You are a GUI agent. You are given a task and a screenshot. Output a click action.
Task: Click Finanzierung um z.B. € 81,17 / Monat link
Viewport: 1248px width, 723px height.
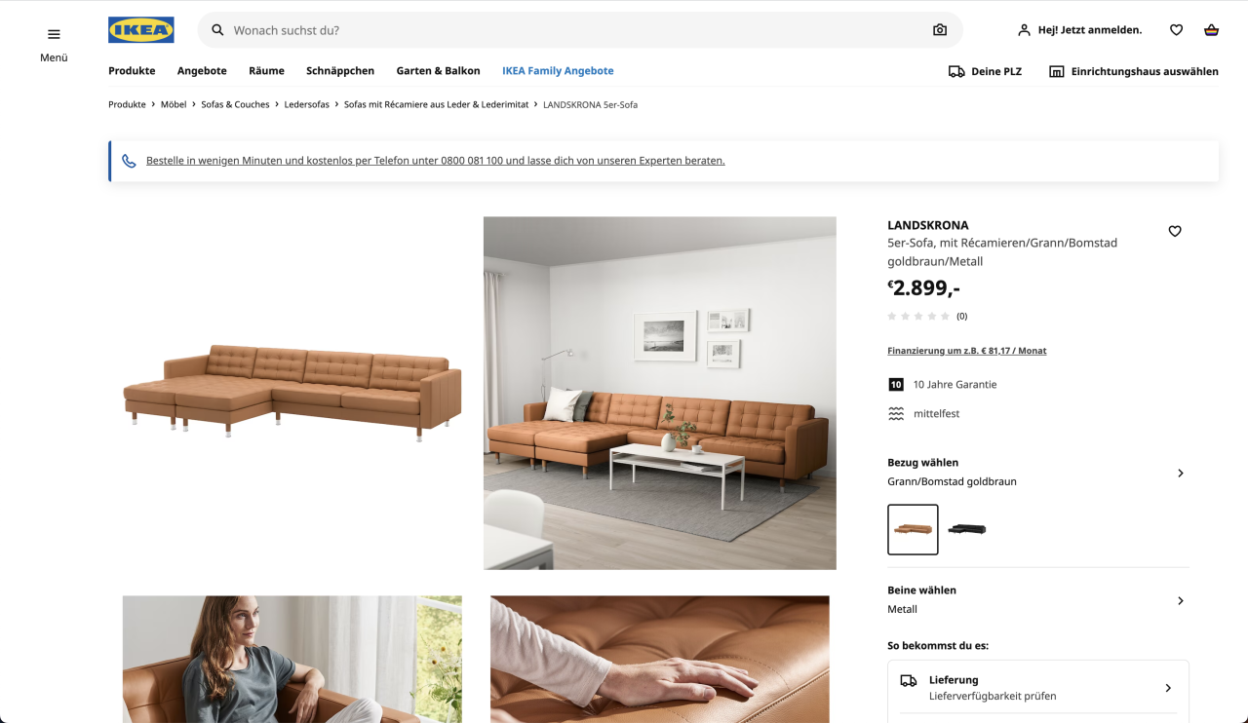[x=967, y=351]
